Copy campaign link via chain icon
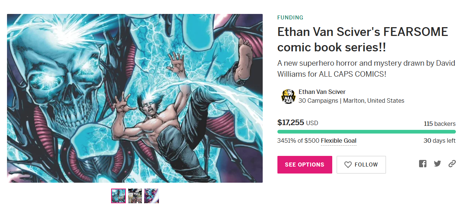This screenshot has width=468, height=208. tap(452, 164)
